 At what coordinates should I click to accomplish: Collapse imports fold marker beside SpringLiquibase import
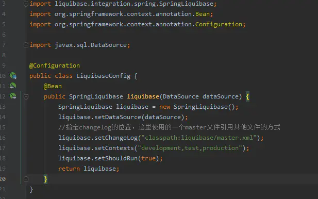26,4
